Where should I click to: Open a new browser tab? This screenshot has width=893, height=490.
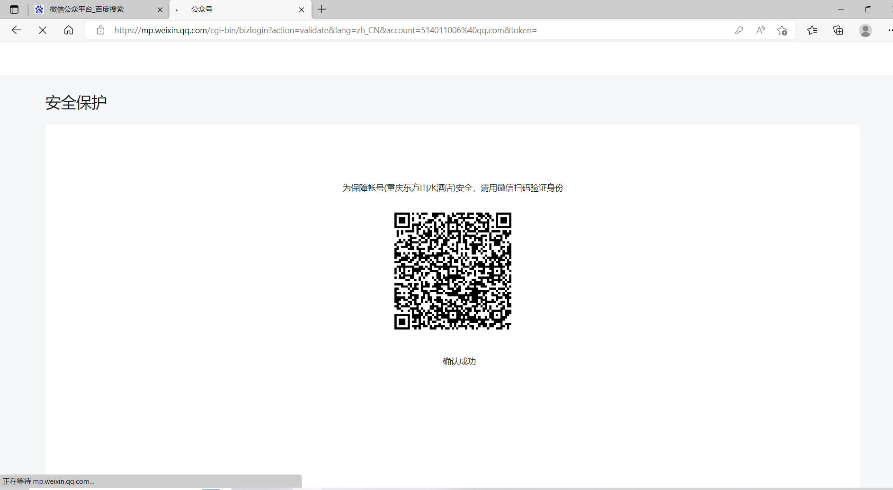pyautogui.click(x=322, y=9)
